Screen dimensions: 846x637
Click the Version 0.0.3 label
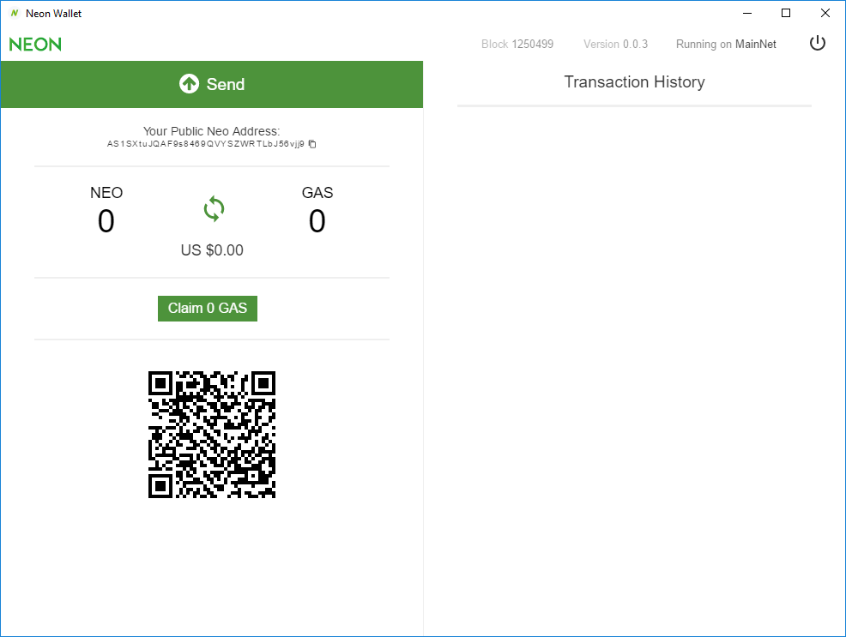coord(614,44)
